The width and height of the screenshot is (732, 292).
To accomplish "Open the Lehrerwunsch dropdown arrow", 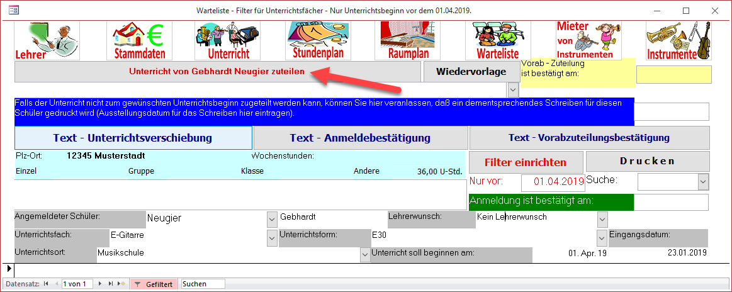I will 602,219.
